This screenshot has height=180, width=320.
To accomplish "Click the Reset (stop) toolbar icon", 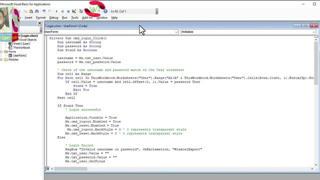I will click(x=68, y=11).
